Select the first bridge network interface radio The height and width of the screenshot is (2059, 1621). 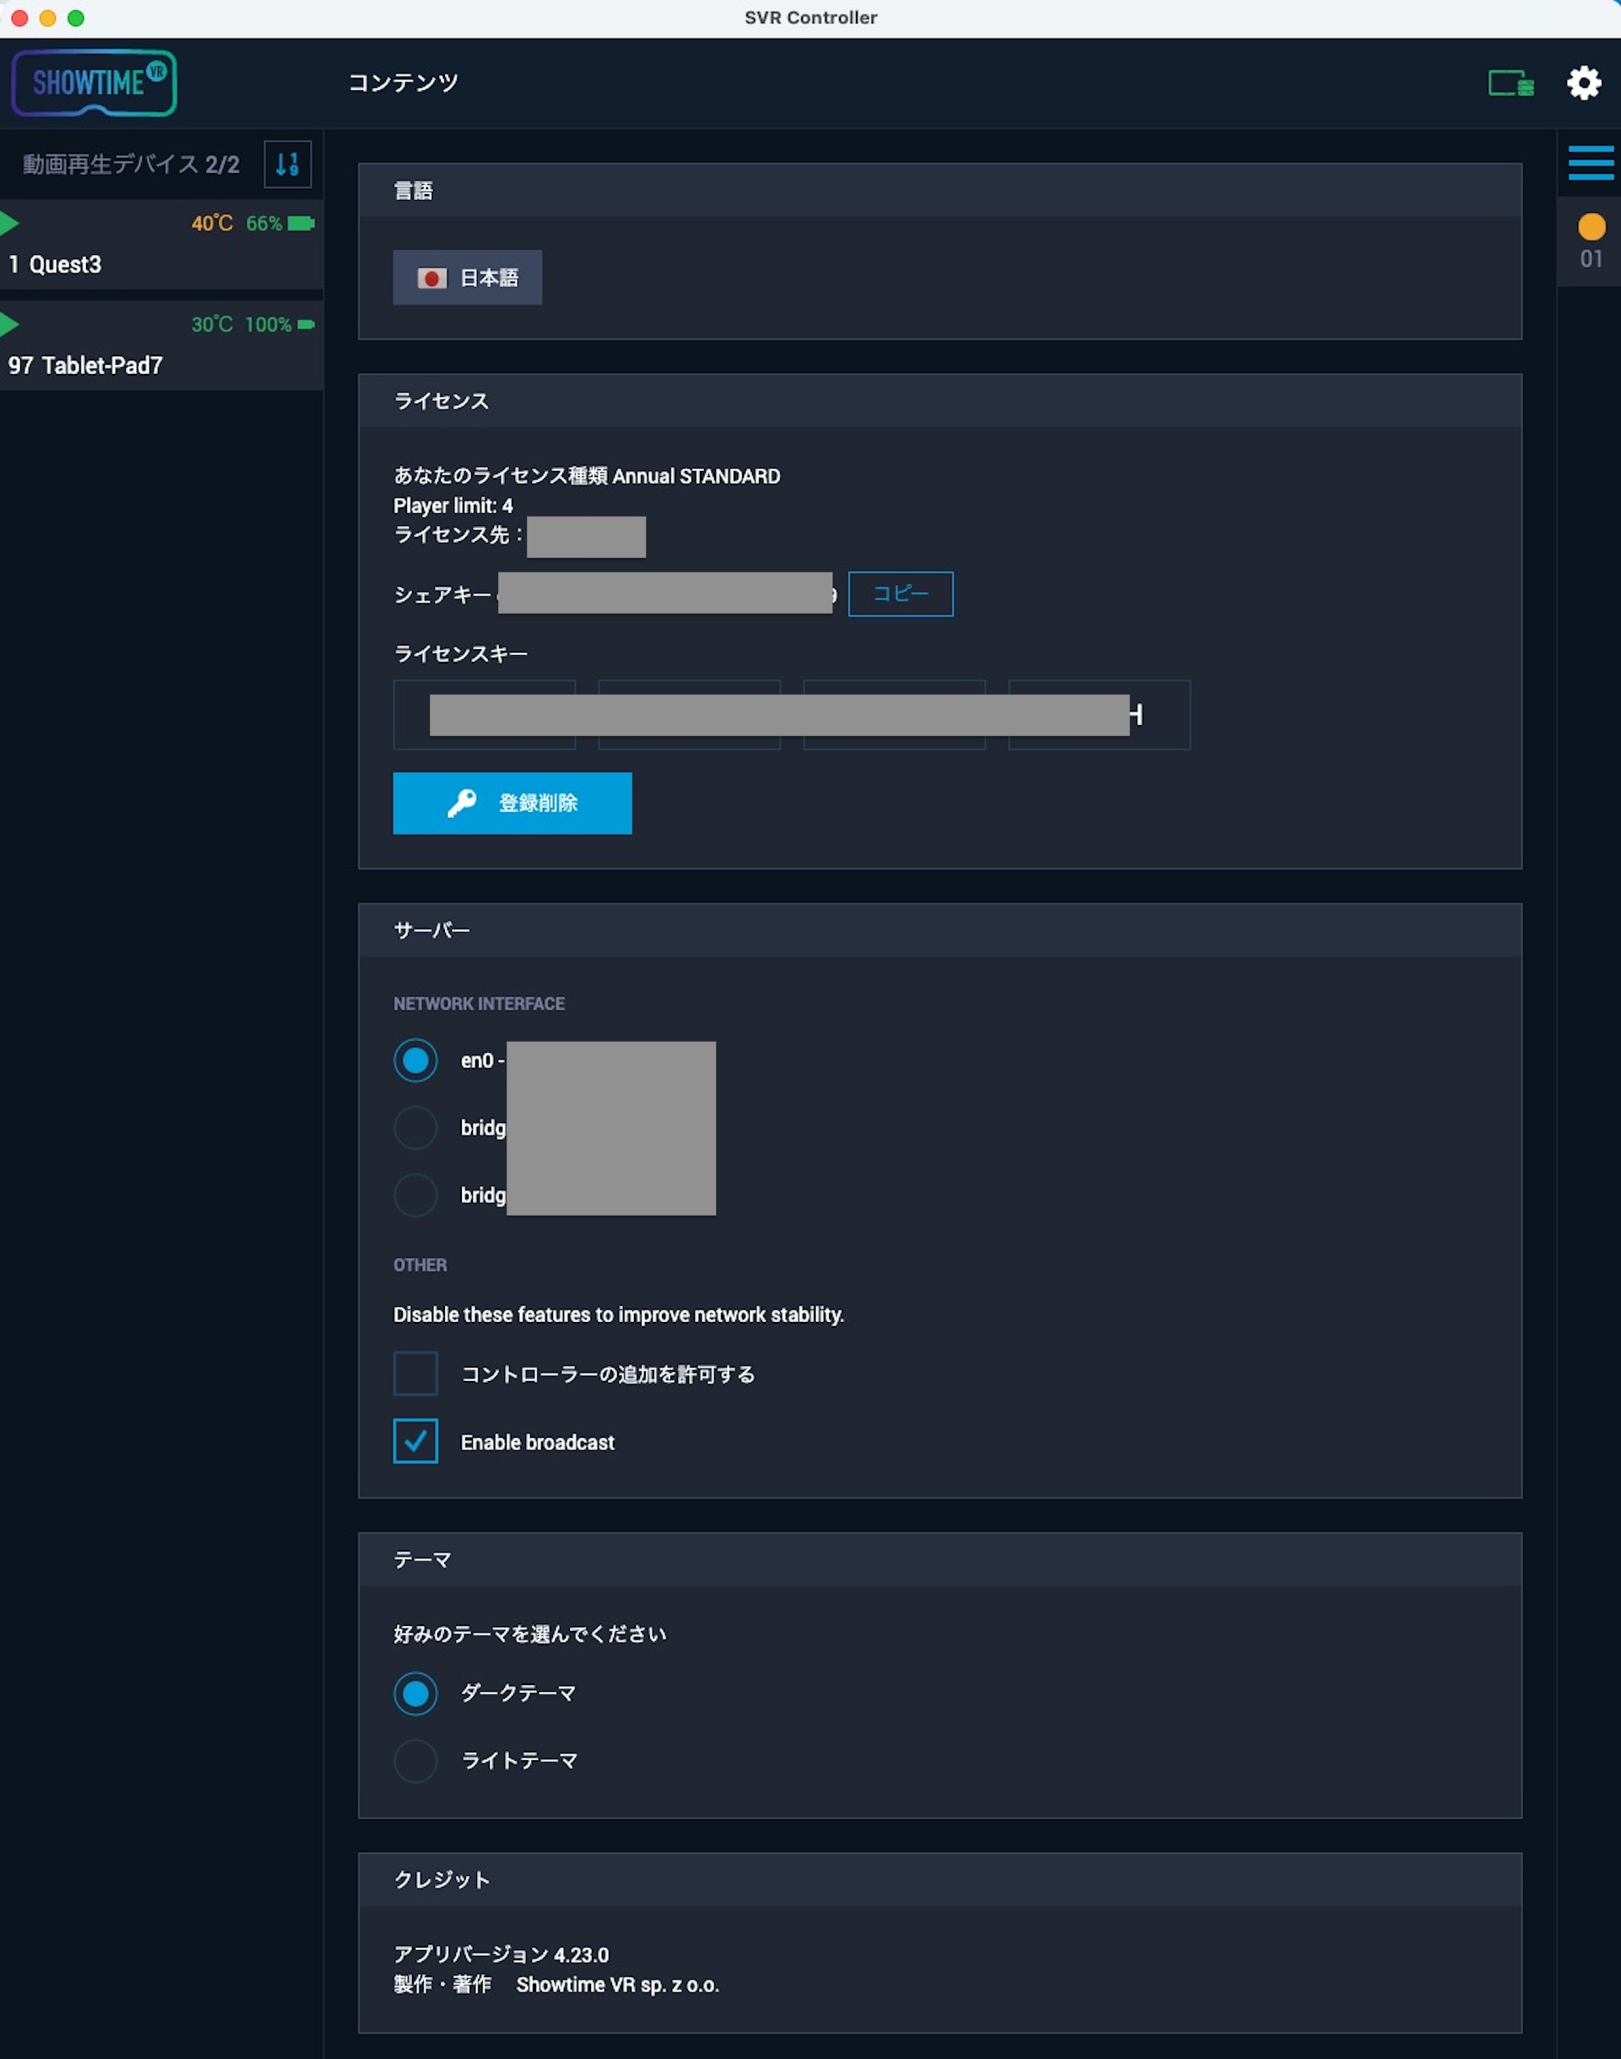(415, 1128)
